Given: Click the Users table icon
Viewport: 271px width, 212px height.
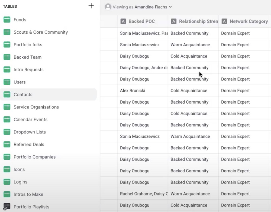Looking at the screenshot, I should coord(7,82).
